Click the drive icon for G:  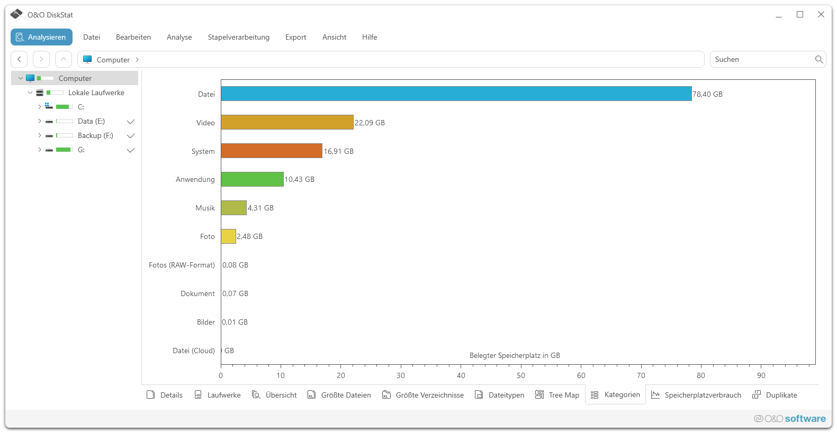[x=49, y=150]
